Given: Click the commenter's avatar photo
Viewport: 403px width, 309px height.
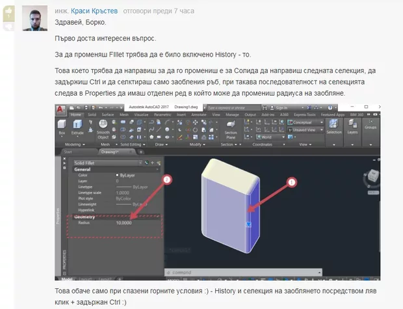Looking at the screenshot, I should [x=34, y=20].
